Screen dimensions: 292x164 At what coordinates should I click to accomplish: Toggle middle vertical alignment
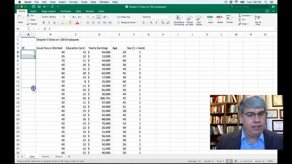[93, 17]
